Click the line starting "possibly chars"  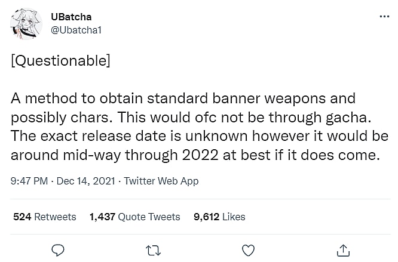coord(186,117)
